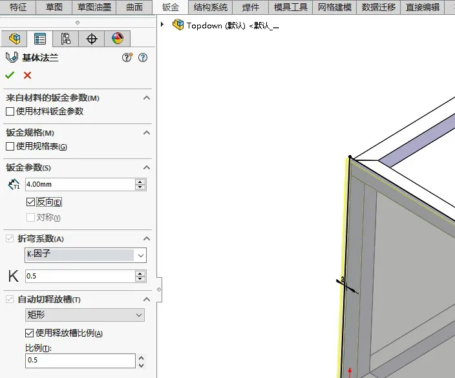Enable 使用材料钣金参数 checkbox
455x378 pixels.
pos(10,111)
